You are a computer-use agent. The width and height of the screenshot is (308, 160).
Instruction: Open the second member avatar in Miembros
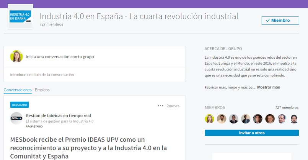(222, 119)
